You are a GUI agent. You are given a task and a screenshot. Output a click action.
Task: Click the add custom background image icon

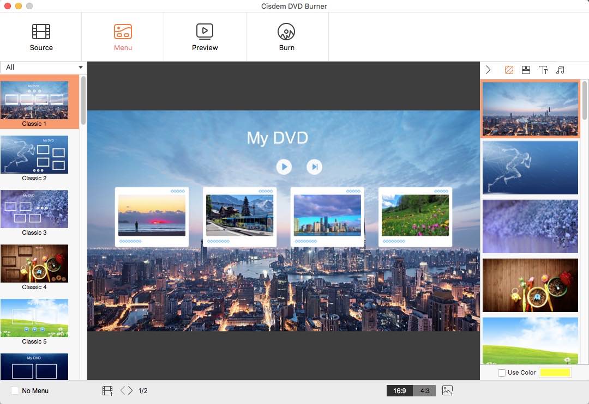tap(448, 390)
